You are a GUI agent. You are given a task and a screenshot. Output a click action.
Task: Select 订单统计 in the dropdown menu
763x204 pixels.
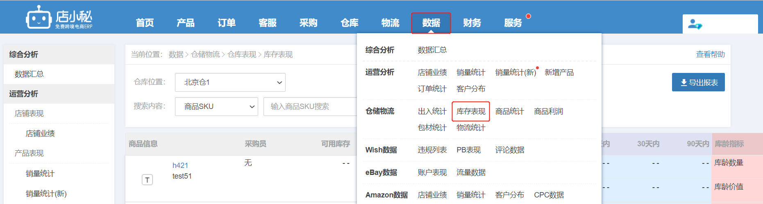(x=432, y=89)
